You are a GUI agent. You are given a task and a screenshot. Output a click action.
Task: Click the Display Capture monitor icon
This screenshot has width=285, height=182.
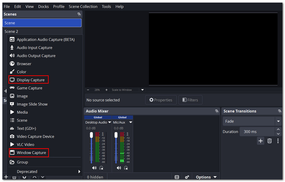pos(12,80)
